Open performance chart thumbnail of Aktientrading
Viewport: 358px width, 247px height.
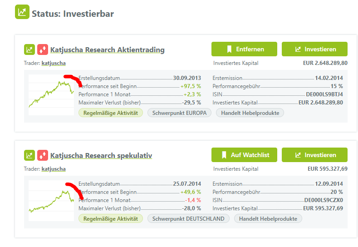(x=51, y=94)
